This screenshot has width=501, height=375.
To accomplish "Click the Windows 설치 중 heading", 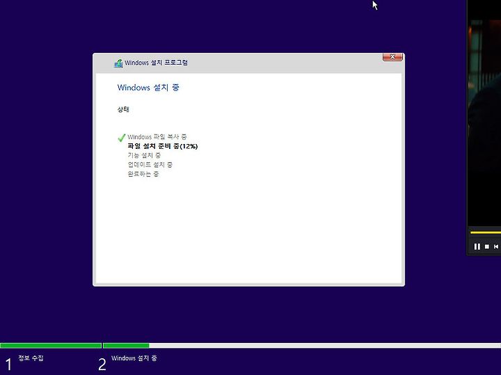I will [x=148, y=87].
